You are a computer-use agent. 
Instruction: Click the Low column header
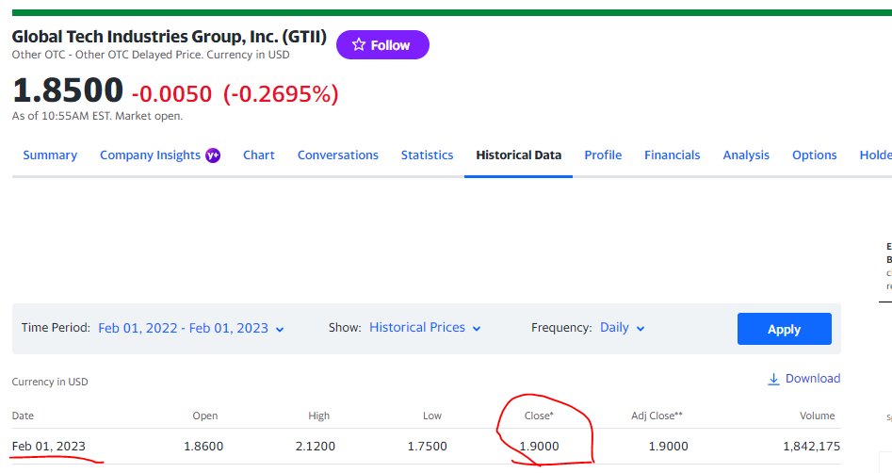tap(431, 416)
